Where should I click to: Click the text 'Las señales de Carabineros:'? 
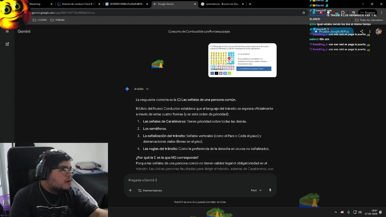(164, 121)
